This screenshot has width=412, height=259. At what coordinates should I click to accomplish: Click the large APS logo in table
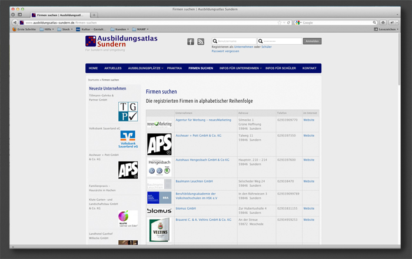pyautogui.click(x=160, y=144)
